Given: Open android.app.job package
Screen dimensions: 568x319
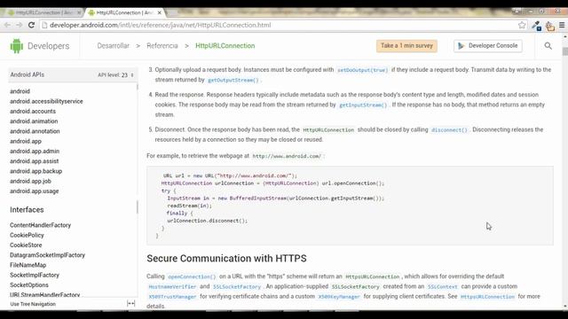Looking at the screenshot, I should point(30,181).
